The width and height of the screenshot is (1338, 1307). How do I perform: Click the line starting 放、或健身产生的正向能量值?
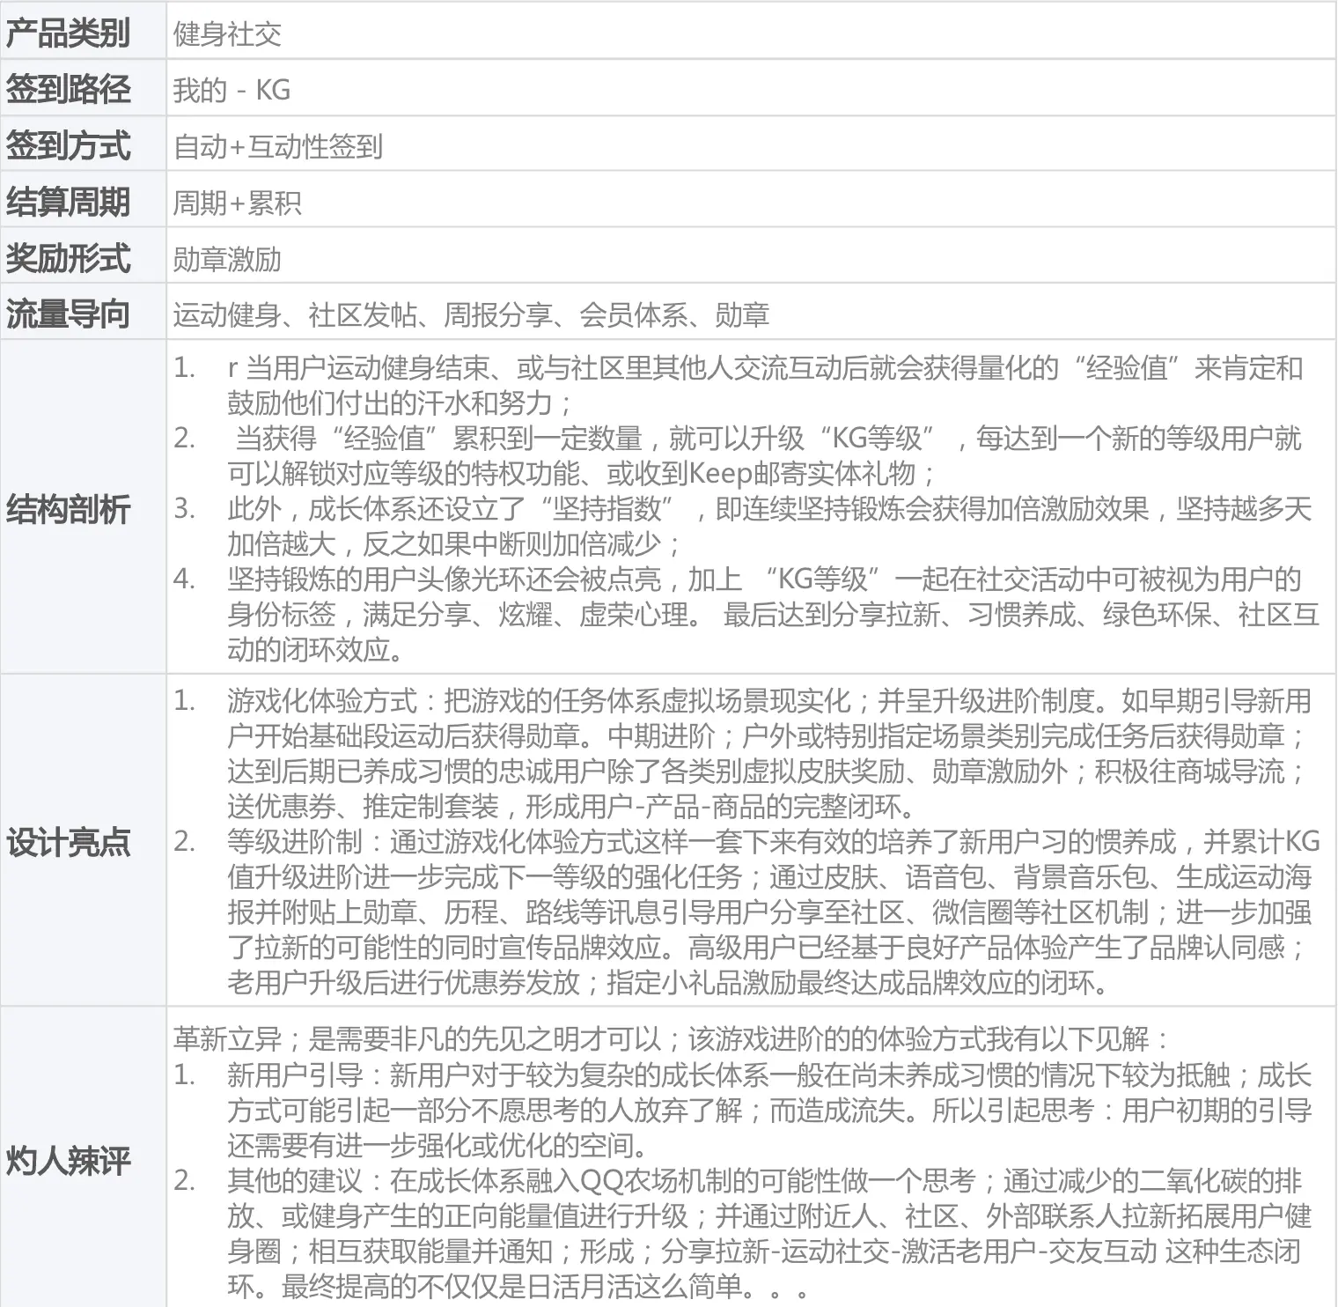[769, 1216]
